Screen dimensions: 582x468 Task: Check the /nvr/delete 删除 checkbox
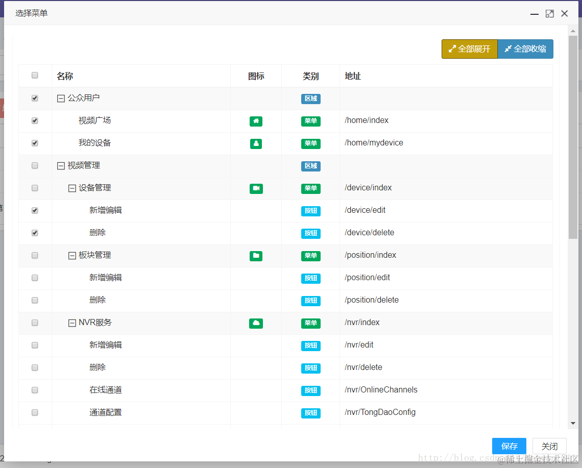click(35, 368)
